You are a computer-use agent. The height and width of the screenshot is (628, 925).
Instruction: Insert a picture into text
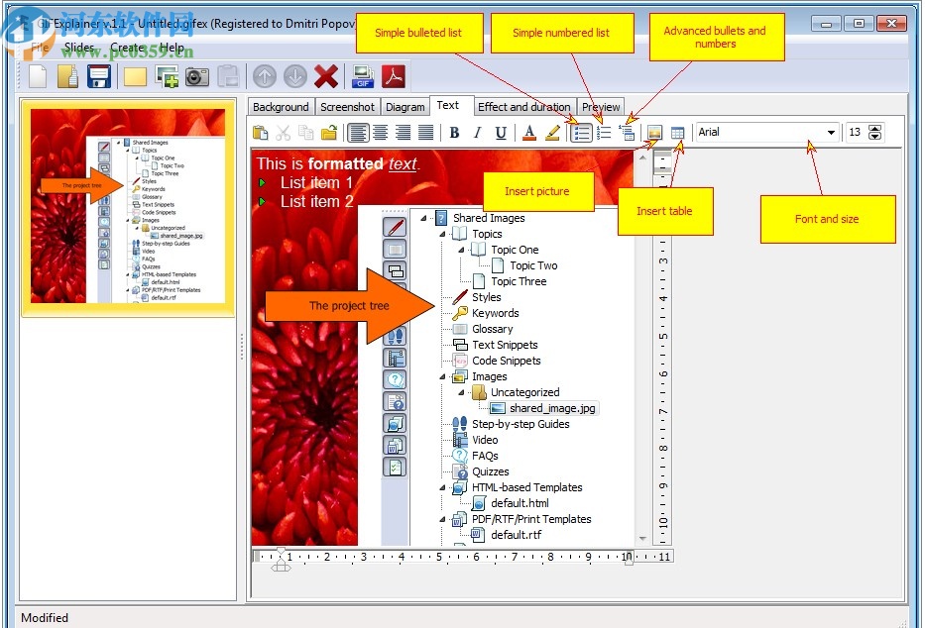(654, 133)
